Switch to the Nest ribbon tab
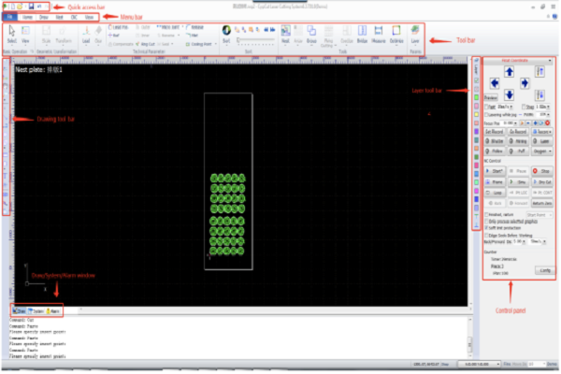This screenshot has width=561, height=374. (x=60, y=17)
